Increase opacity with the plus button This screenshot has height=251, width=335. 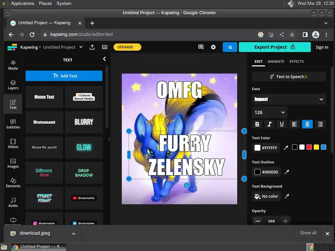click(x=285, y=221)
